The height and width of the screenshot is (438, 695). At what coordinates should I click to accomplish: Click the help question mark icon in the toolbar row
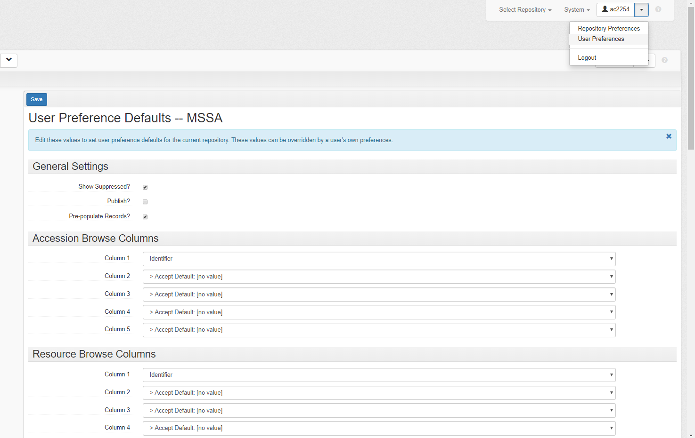click(664, 60)
